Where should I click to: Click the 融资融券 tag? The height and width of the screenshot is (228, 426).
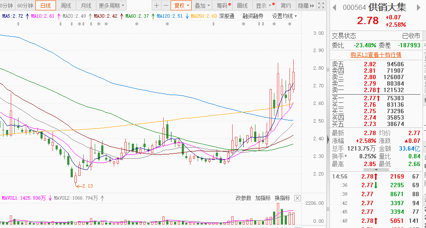253,16
